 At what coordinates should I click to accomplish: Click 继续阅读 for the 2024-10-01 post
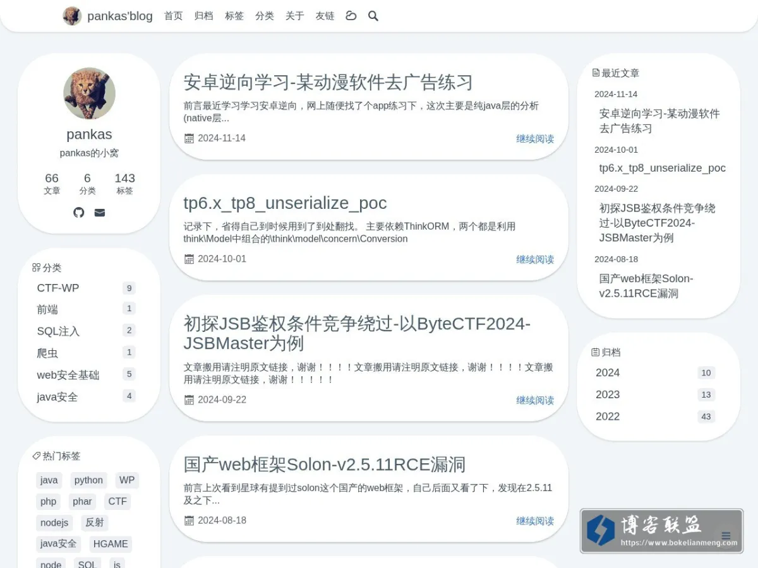[535, 259]
